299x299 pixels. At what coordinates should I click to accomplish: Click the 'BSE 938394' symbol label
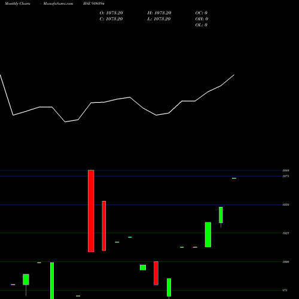pyautogui.click(x=94, y=4)
